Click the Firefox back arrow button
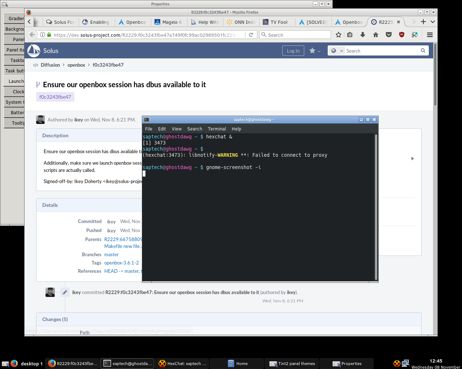This screenshot has width=462, height=369. [32, 35]
